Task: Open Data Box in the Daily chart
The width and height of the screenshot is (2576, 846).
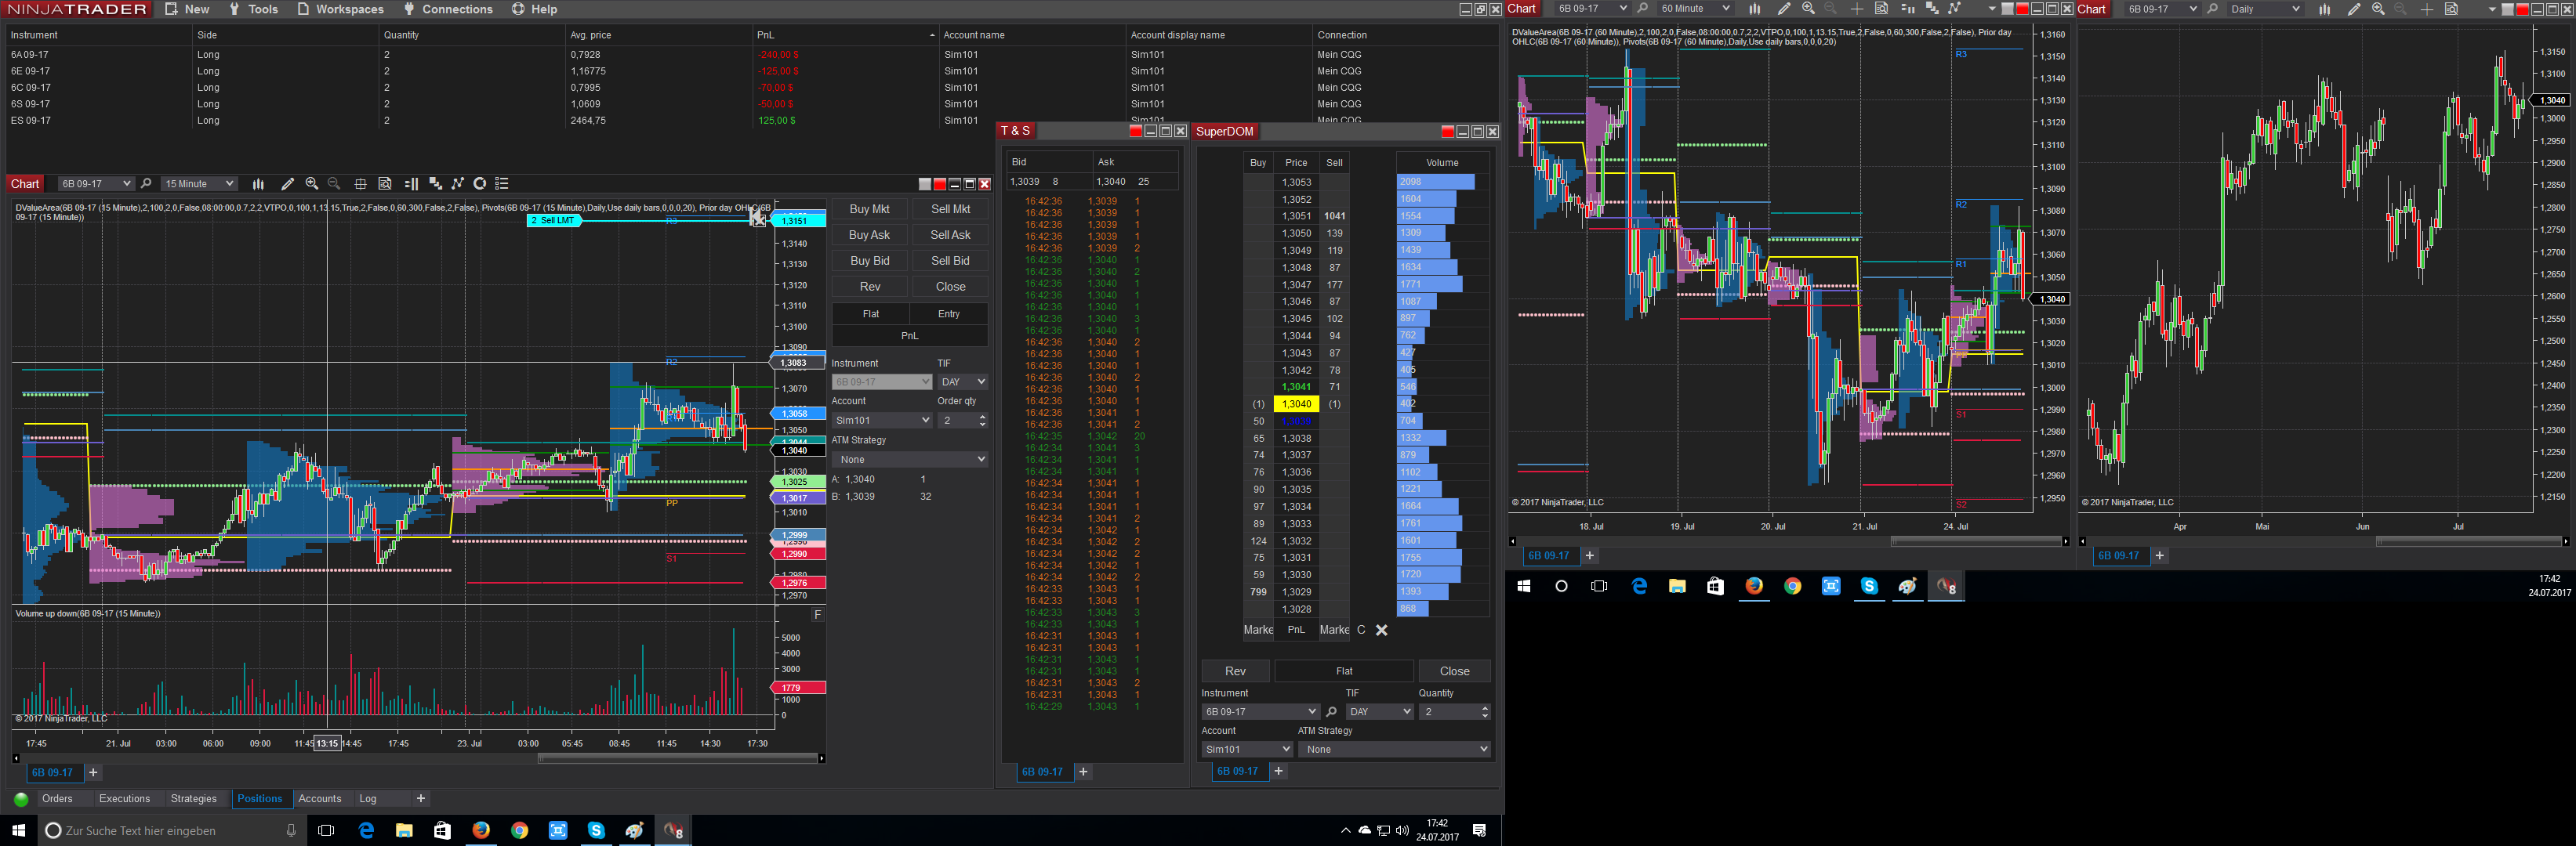Action: coord(2451,9)
